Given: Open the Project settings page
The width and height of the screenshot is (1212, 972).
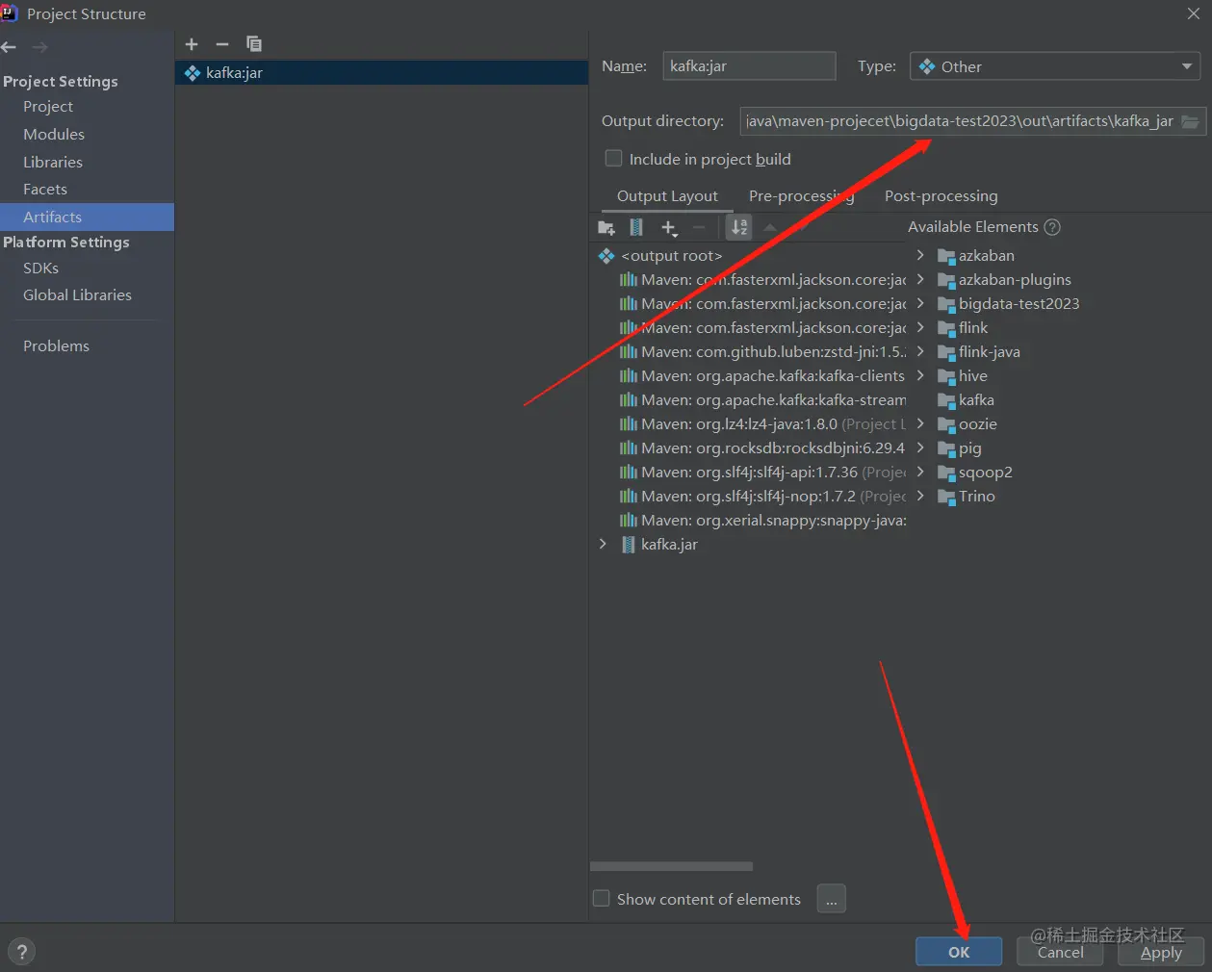Looking at the screenshot, I should (48, 107).
